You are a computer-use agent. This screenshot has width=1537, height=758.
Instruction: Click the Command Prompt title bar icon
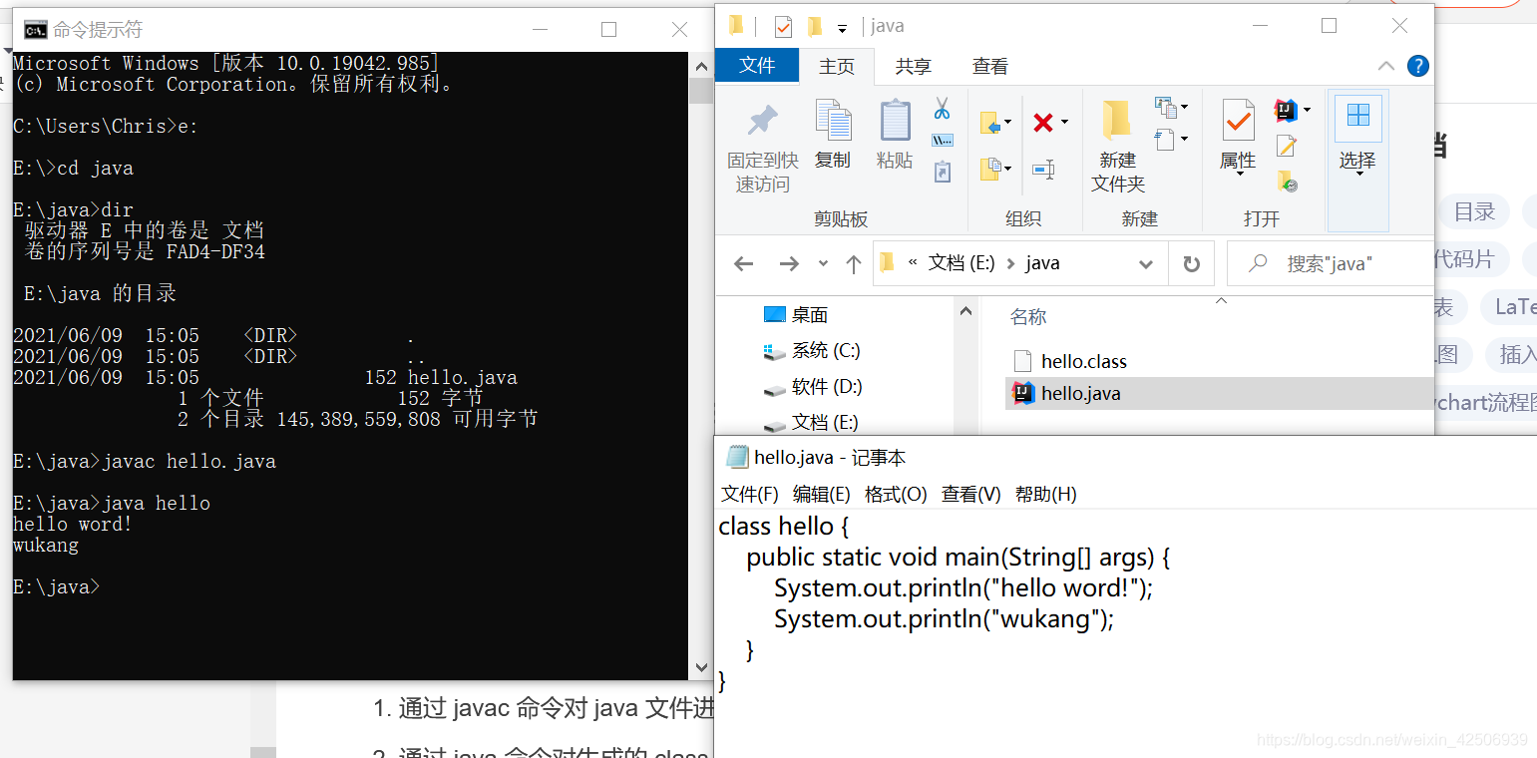click(35, 29)
